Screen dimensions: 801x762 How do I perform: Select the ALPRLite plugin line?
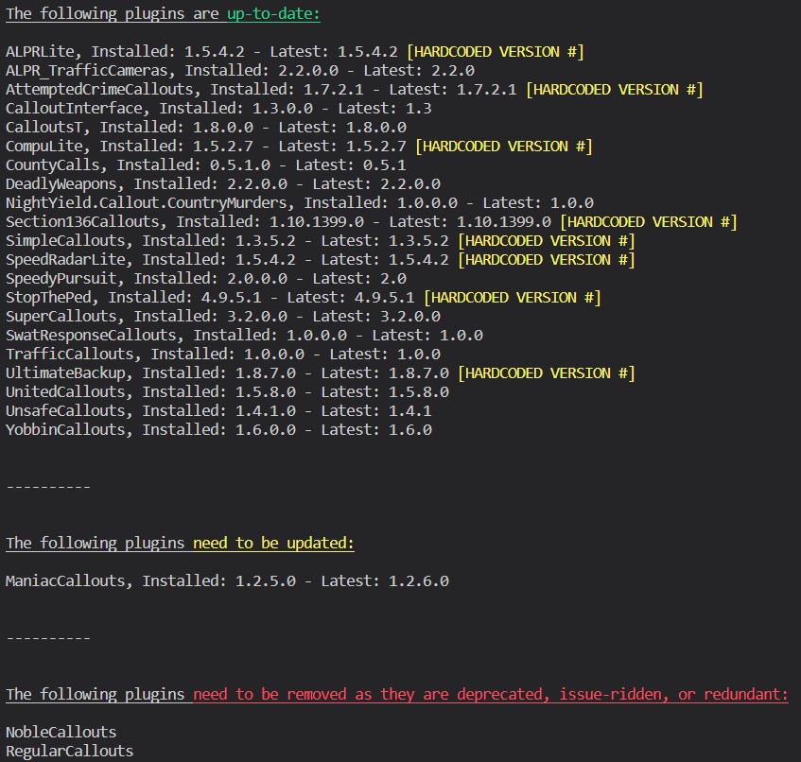[295, 52]
